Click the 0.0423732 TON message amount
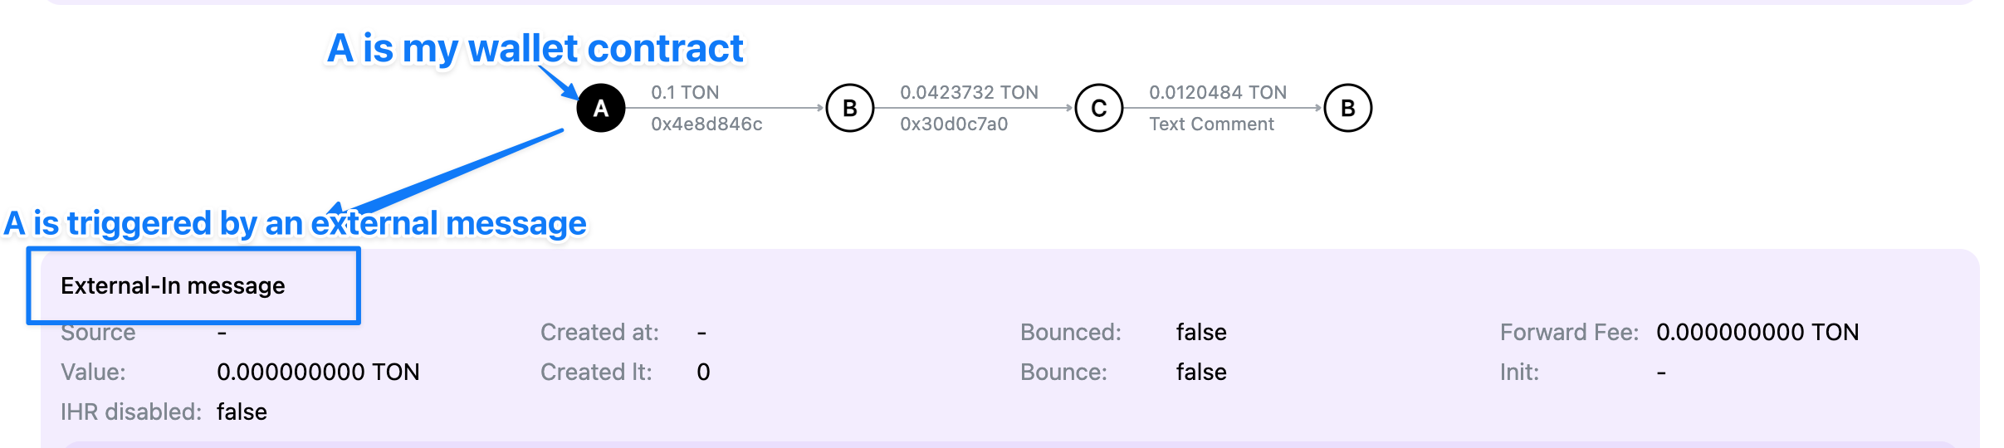Viewport: 2004px width, 448px height. (969, 92)
